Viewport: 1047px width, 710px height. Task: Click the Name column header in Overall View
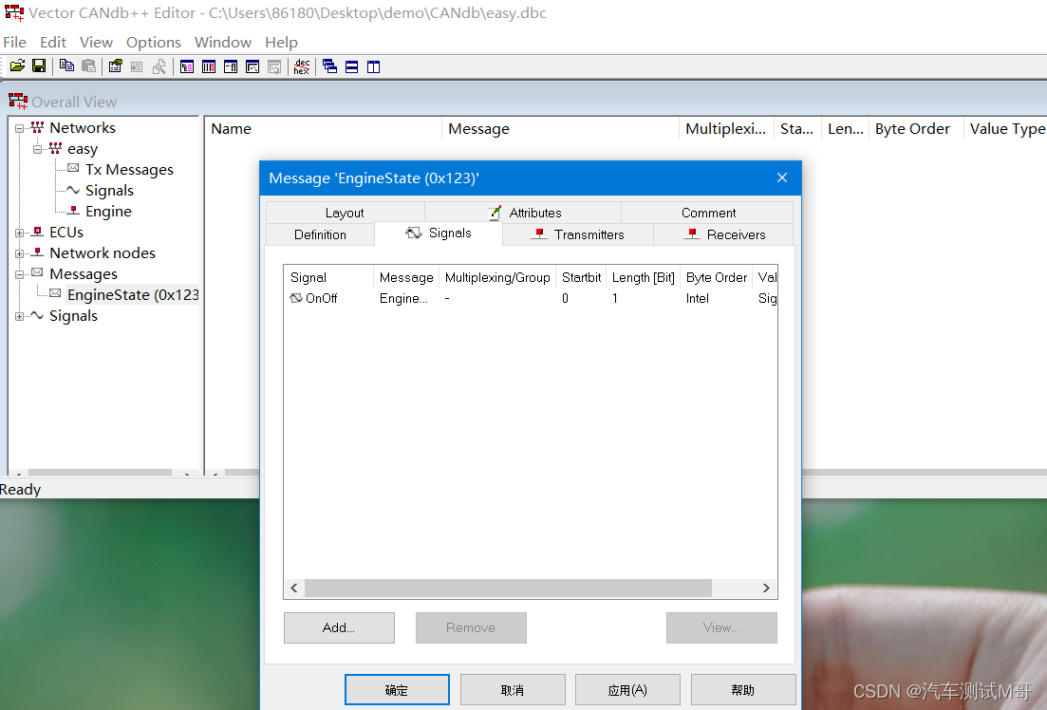pyautogui.click(x=324, y=129)
